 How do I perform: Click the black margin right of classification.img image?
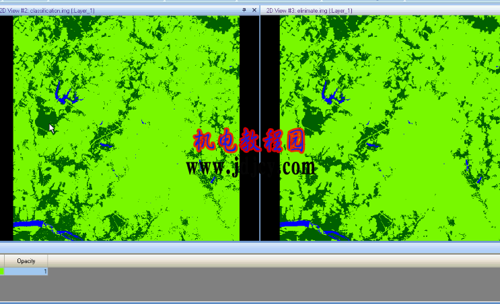point(249,128)
